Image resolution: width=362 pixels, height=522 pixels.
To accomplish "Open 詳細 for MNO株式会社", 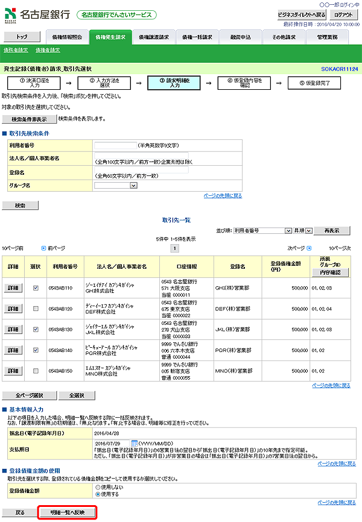I will [13, 371].
